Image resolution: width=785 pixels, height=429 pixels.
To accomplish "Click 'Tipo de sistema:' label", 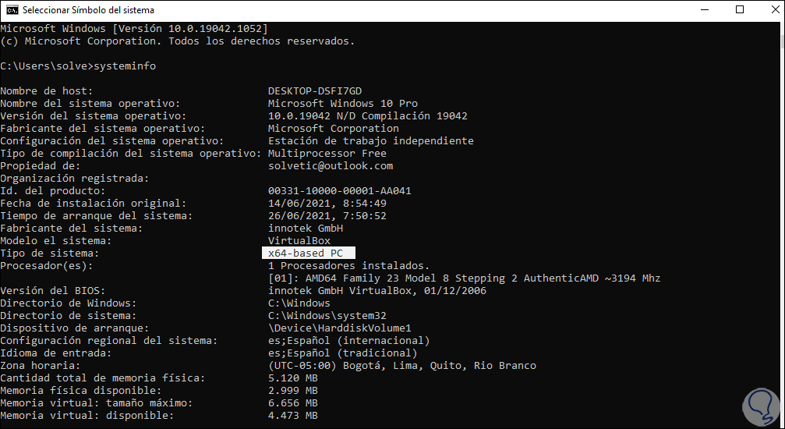I will click(50, 253).
